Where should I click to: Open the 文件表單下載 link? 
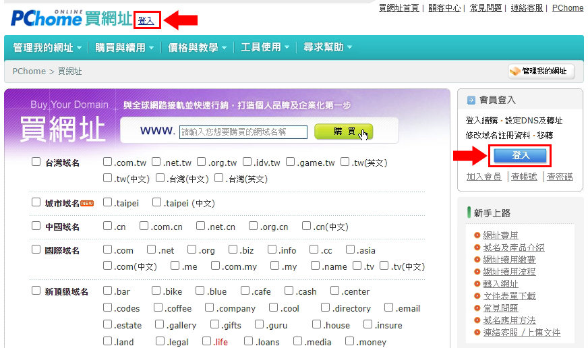point(509,296)
